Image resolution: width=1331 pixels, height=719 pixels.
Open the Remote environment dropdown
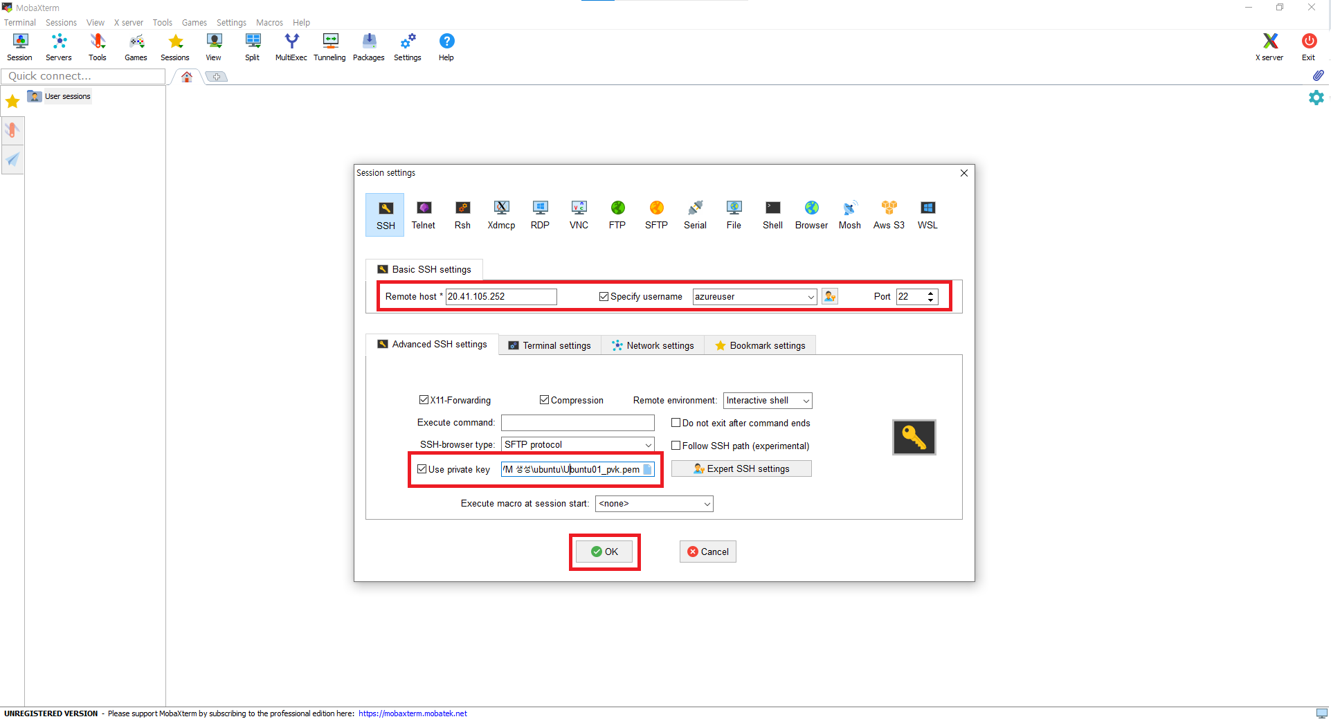[768, 401]
